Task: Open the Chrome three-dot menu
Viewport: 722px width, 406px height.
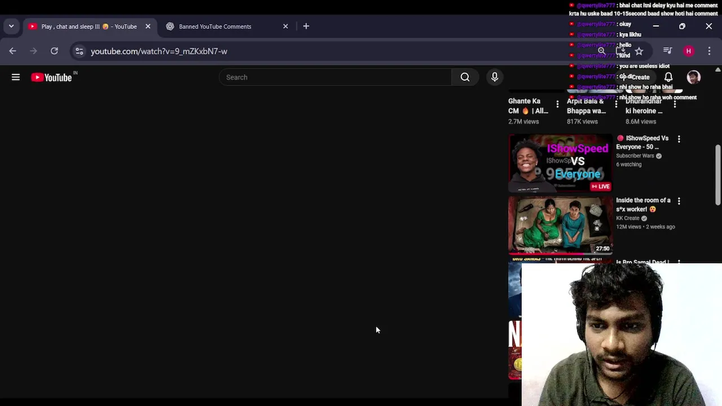Action: click(x=709, y=51)
